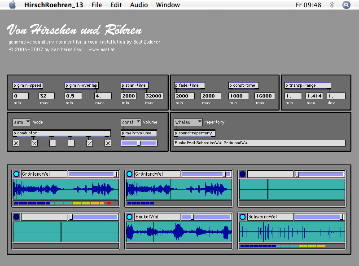Enable third conductor checkbox
Image resolution: width=359 pixels, height=266 pixels.
(x=53, y=143)
